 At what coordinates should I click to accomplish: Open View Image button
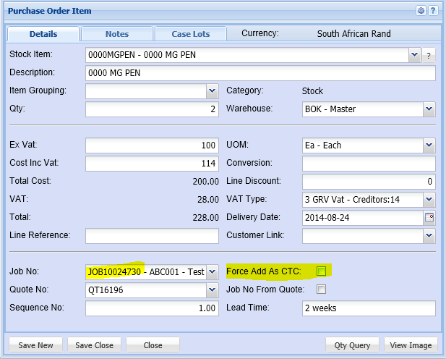coord(410,345)
